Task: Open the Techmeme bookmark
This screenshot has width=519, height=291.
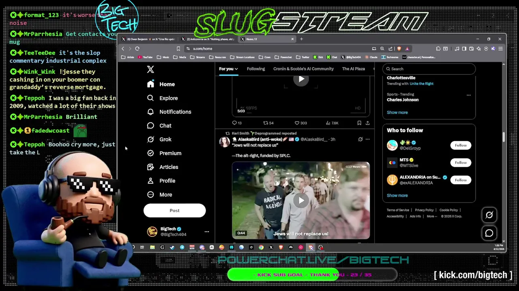Action: tap(390, 57)
